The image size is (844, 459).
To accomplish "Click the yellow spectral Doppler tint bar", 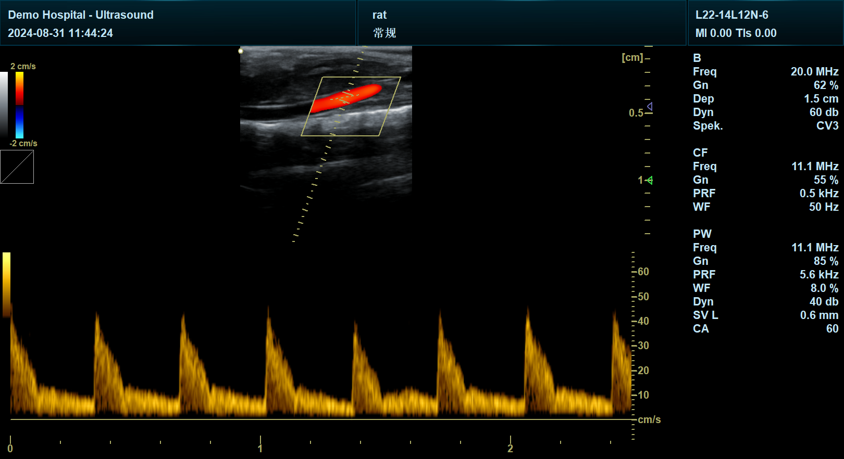I will tap(7, 284).
